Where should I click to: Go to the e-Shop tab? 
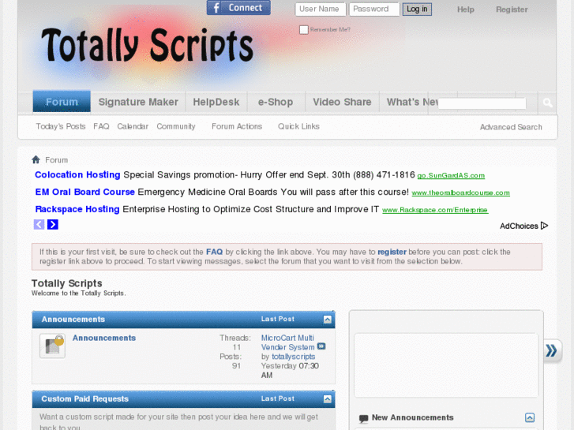point(276,102)
